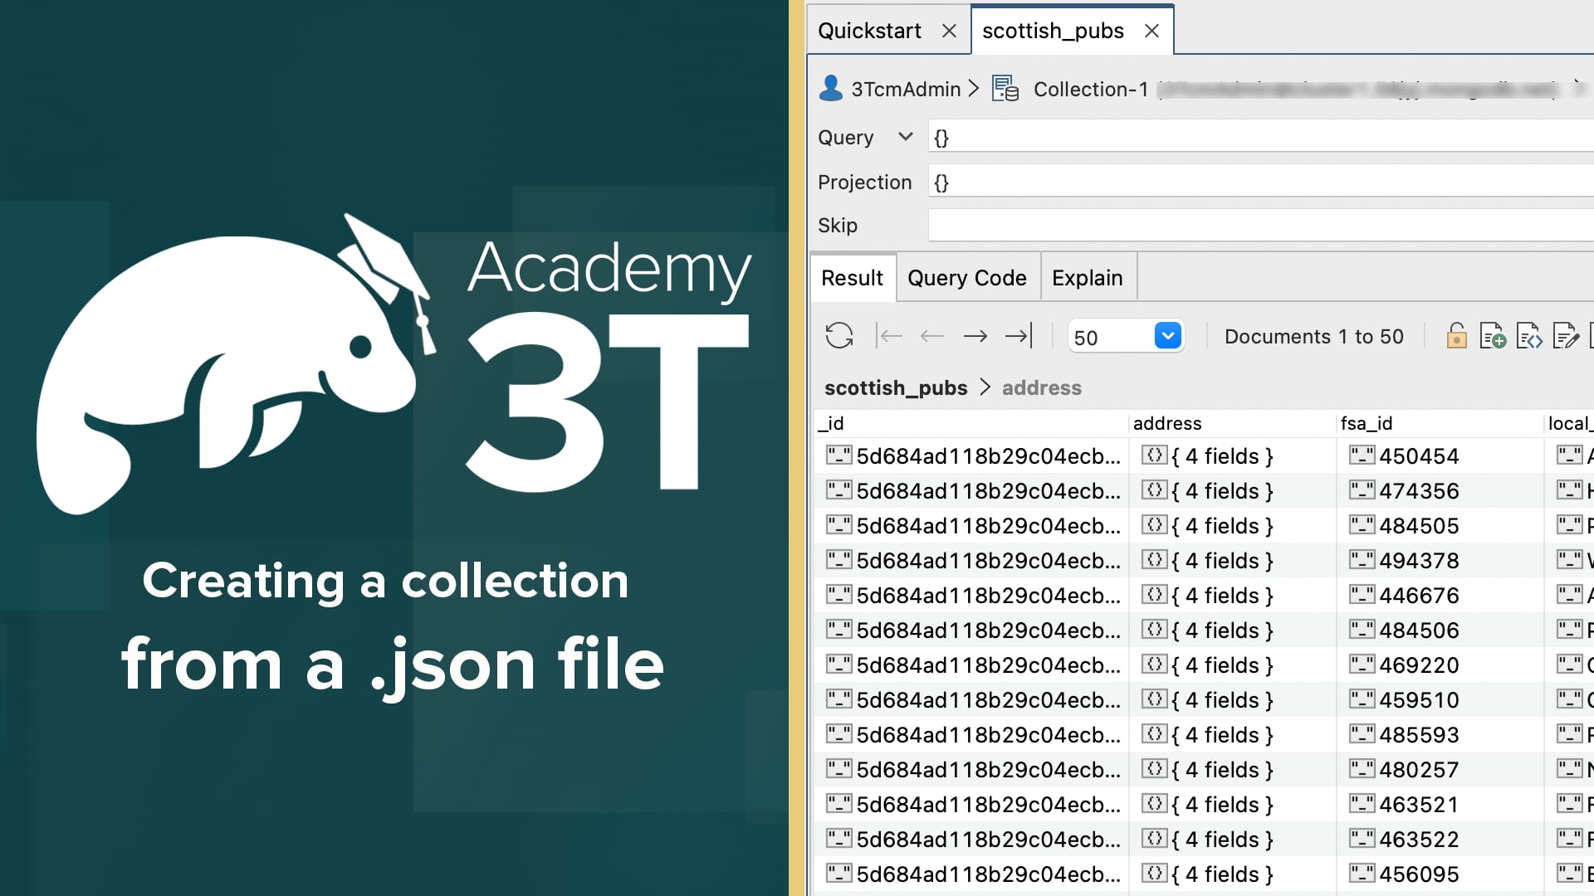This screenshot has width=1594, height=896.
Task: Click the edit document pencil icon
Action: [1565, 336]
